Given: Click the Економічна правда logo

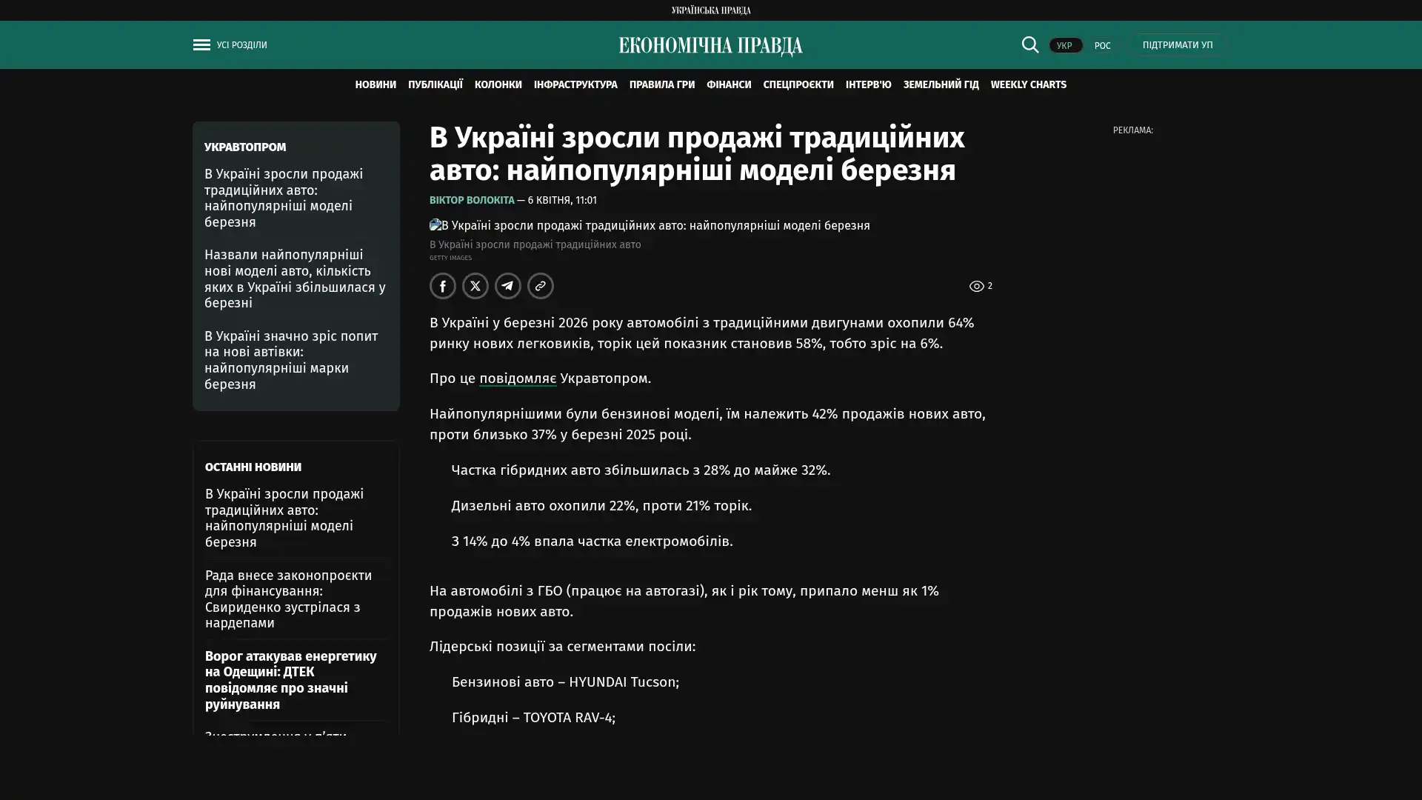Looking at the screenshot, I should 710,46.
